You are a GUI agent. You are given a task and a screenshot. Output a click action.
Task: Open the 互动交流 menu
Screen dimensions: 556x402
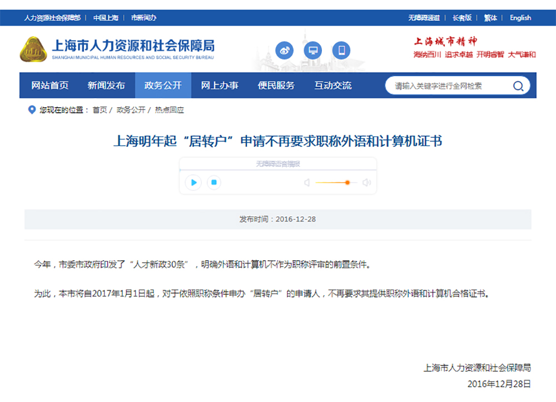333,86
